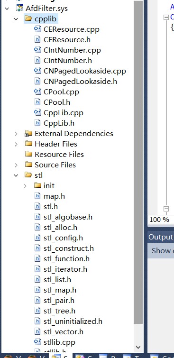Select the init folder icon
174x358 pixels.
(x=37, y=185)
